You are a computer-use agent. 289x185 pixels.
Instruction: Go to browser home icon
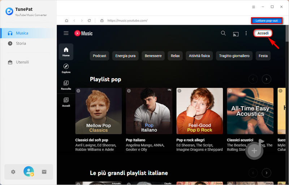click(66, 21)
